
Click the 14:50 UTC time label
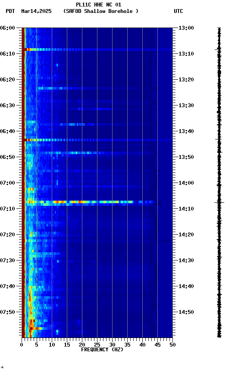(x=186, y=312)
